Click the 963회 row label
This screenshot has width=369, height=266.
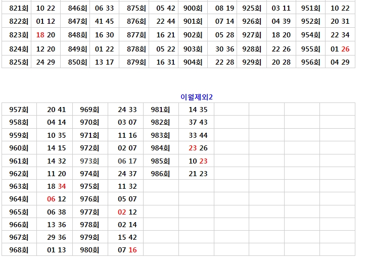[19, 186]
